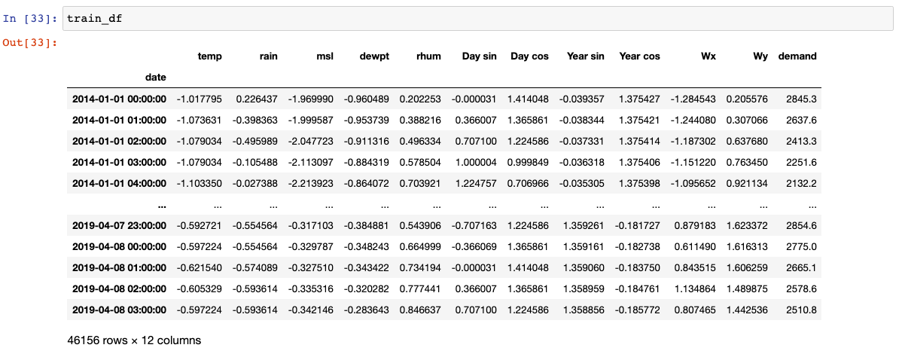Click Wx value 1.134864
Viewport: 899px width, 354px height.
(x=696, y=288)
